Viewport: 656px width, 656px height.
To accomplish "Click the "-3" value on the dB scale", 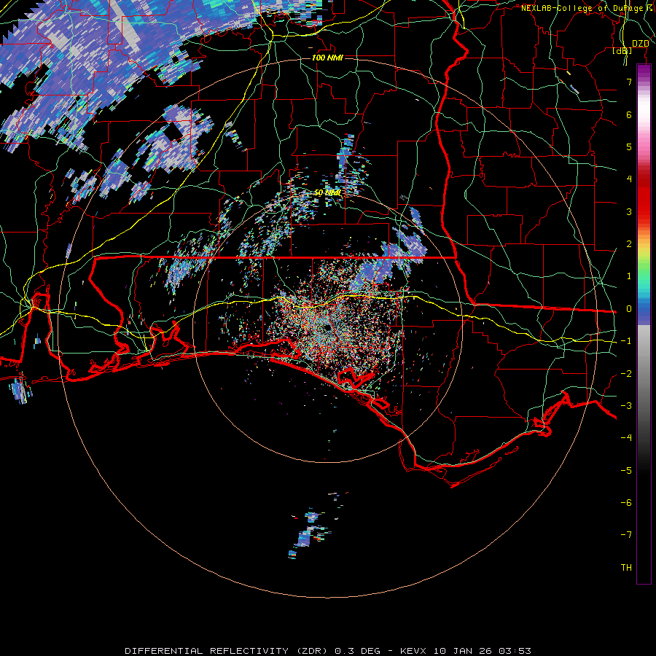I will click(626, 406).
